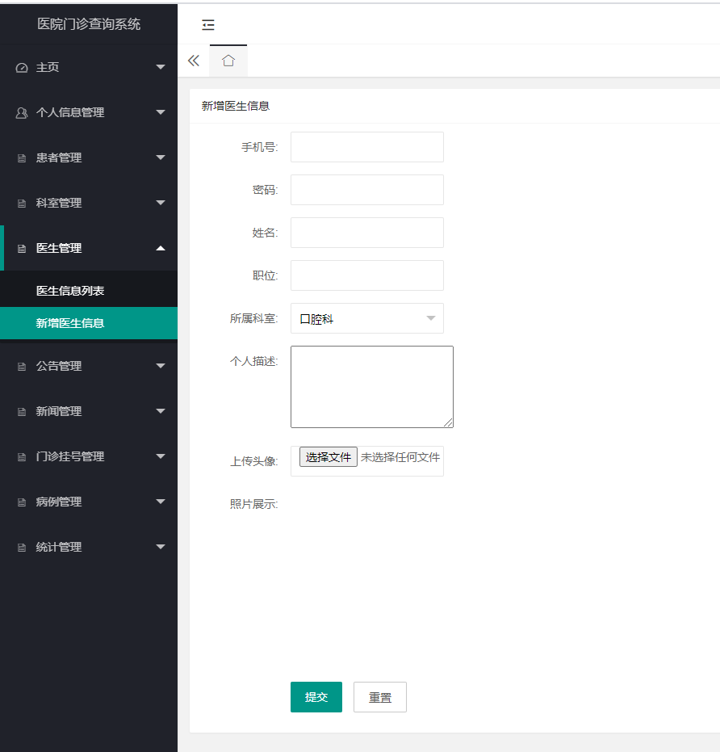Screen dimensions: 720x752
Task: Click the document icon beside 科室管理
Action: coord(22,204)
